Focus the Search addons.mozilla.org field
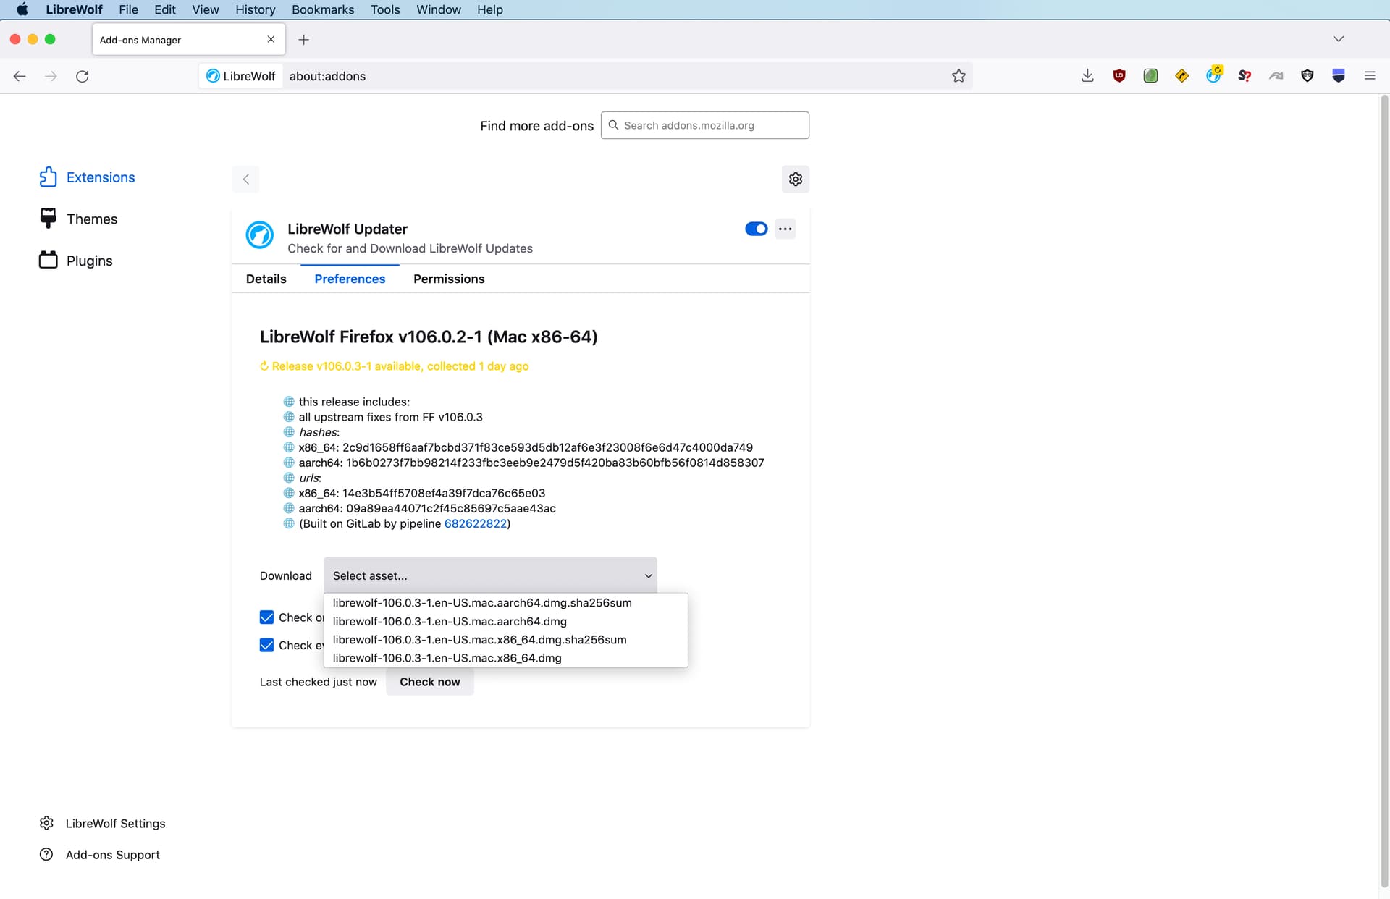 pyautogui.click(x=704, y=125)
